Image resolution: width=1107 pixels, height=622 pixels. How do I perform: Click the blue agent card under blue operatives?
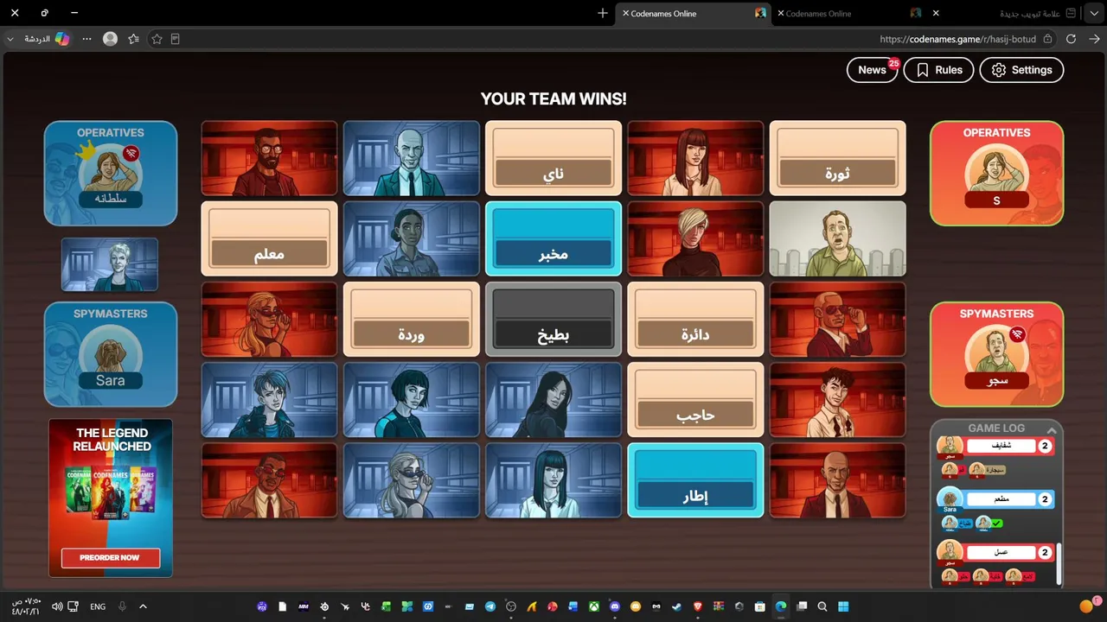(x=110, y=264)
